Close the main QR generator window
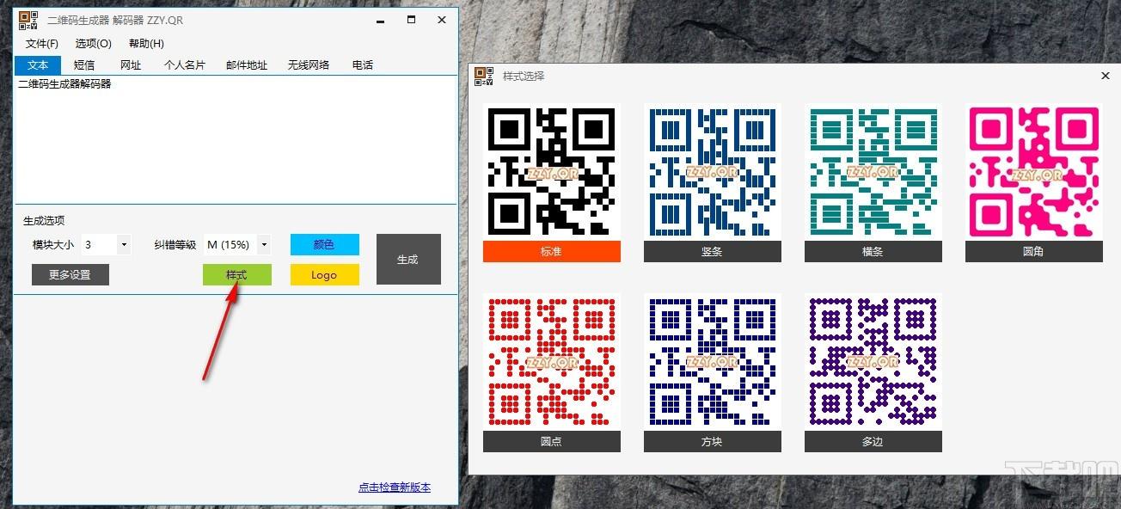This screenshot has width=1121, height=509. click(442, 20)
